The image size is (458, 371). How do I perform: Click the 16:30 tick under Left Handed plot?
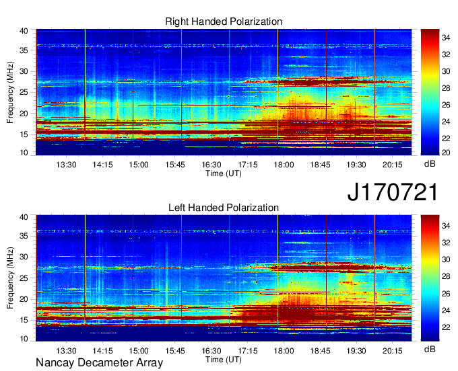(x=211, y=351)
